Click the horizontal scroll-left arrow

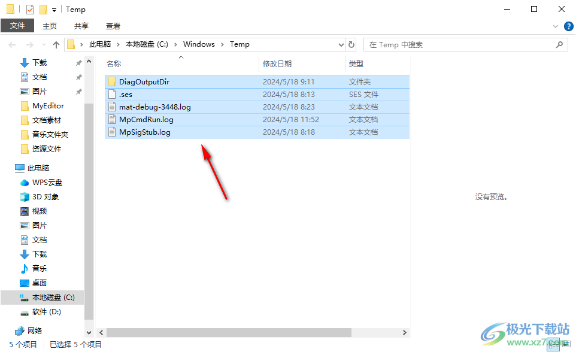101,332
